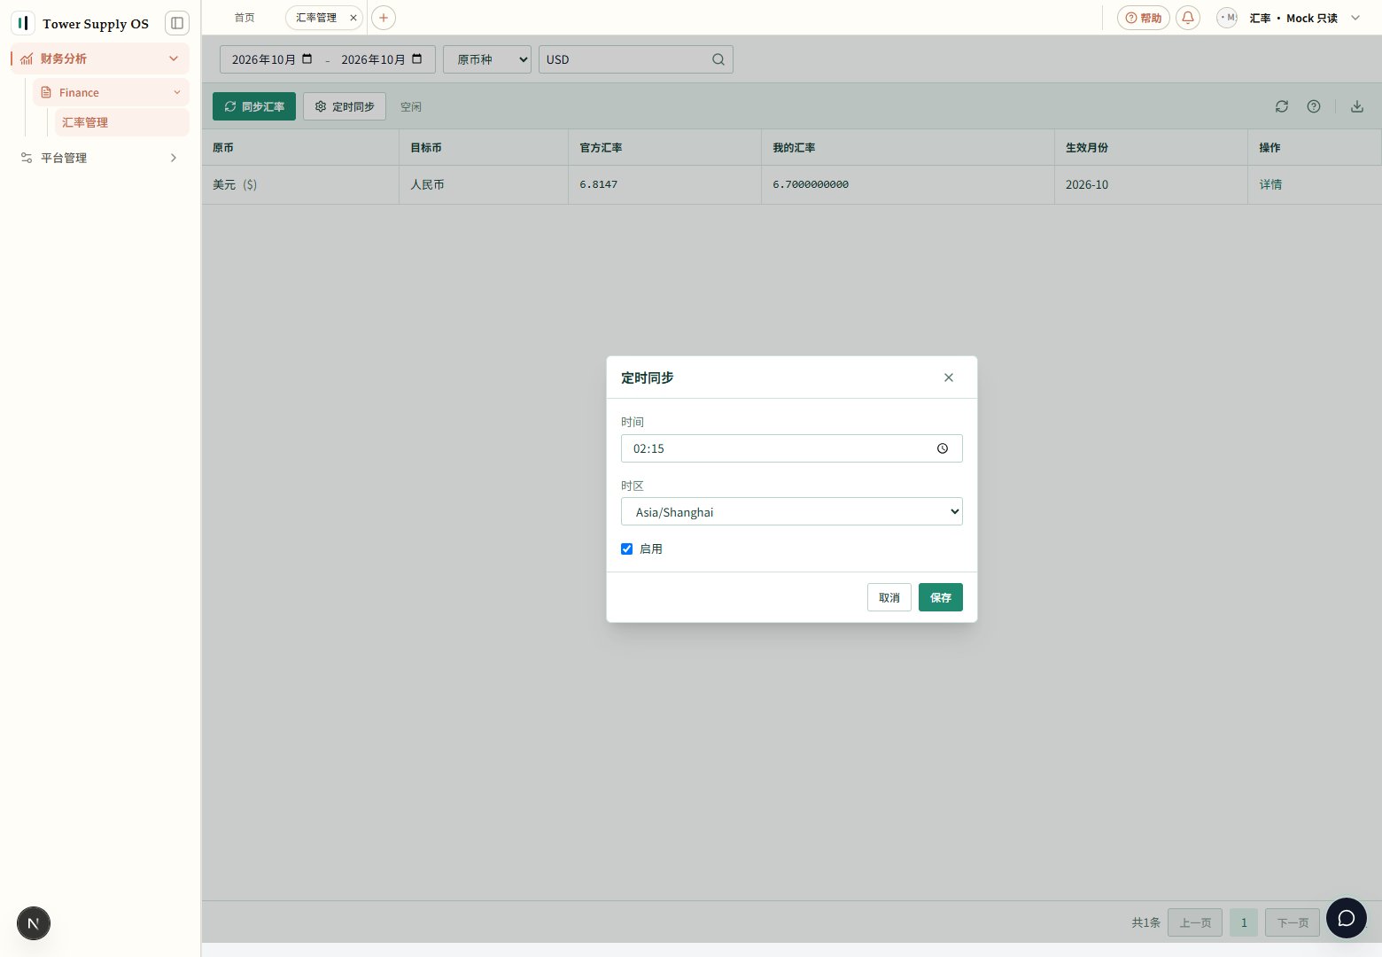Toggle the 启用 checkbox
Viewport: 1382px width, 957px height.
627,549
